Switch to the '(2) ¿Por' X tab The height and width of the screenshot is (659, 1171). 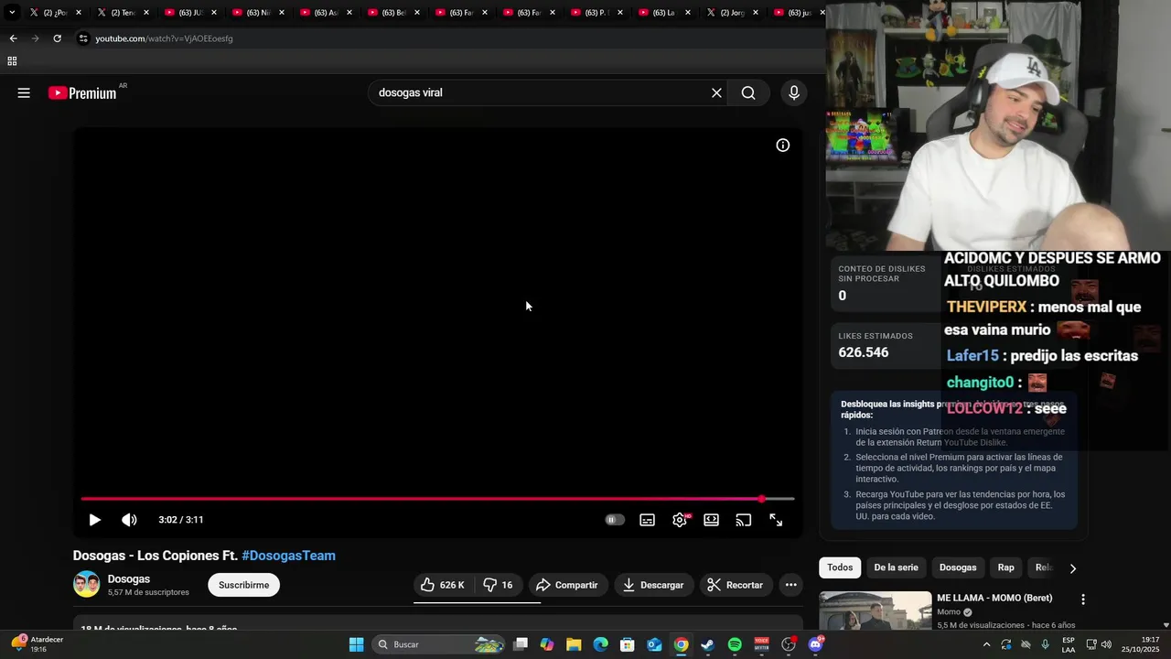click(x=53, y=13)
